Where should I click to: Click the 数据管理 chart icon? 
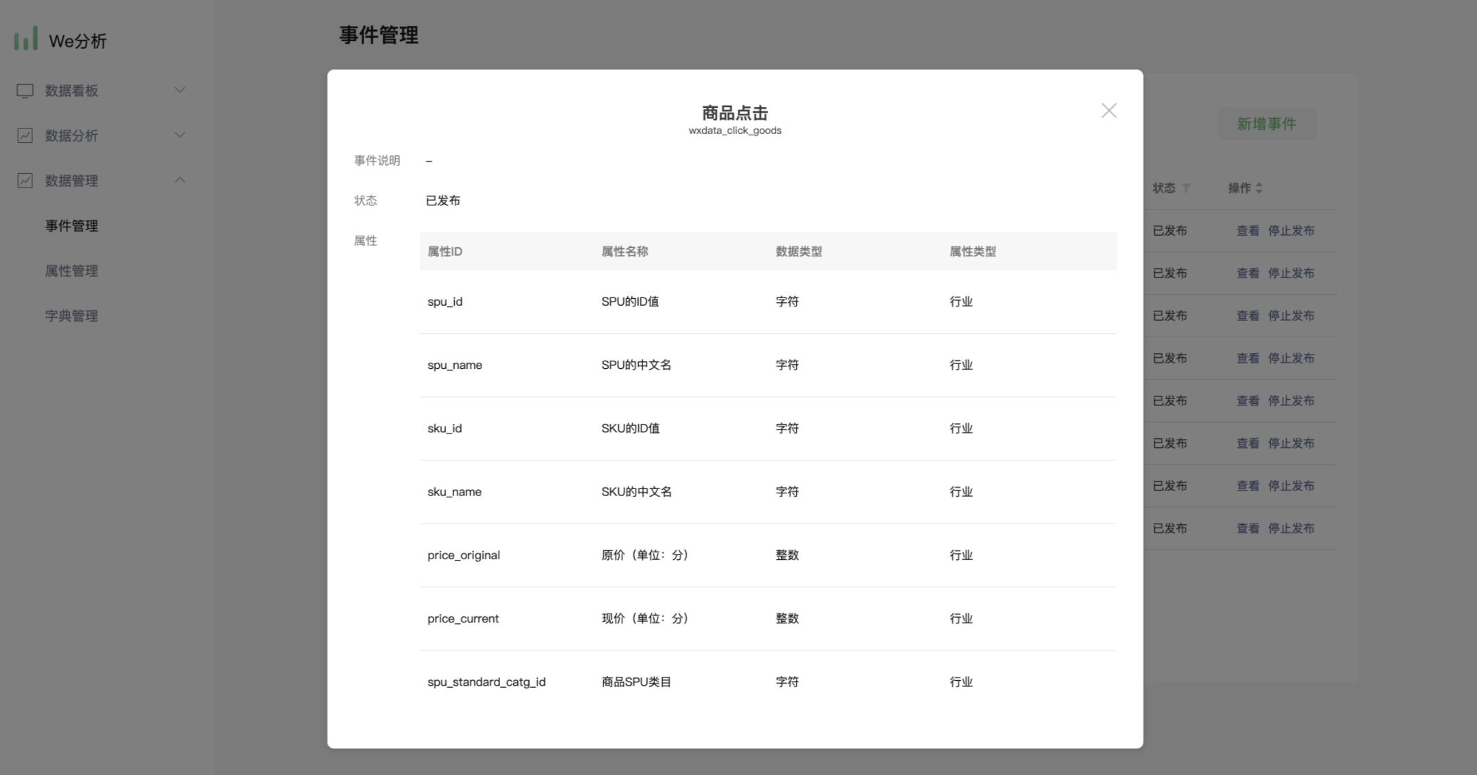[x=25, y=181]
